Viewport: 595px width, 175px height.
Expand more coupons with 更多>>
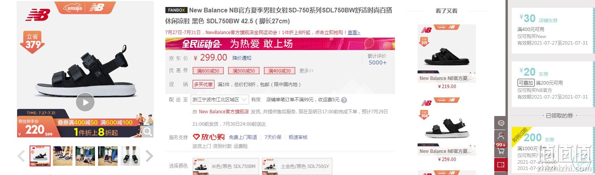click(306, 71)
